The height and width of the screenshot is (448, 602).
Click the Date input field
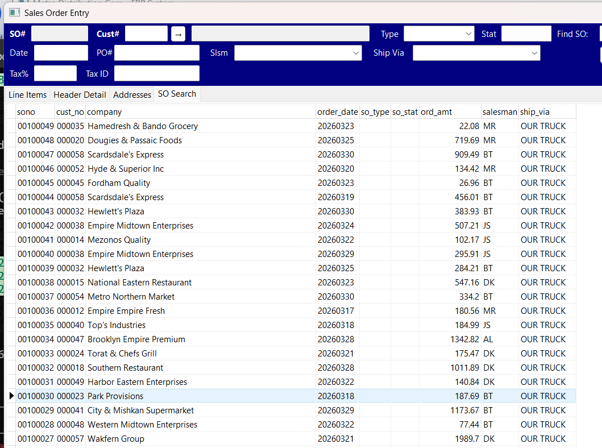click(x=60, y=52)
